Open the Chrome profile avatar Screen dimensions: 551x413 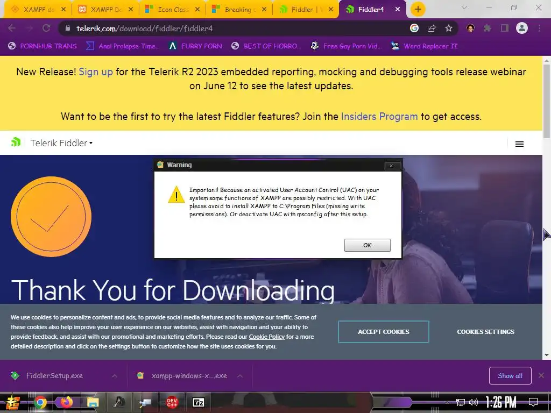(x=522, y=28)
